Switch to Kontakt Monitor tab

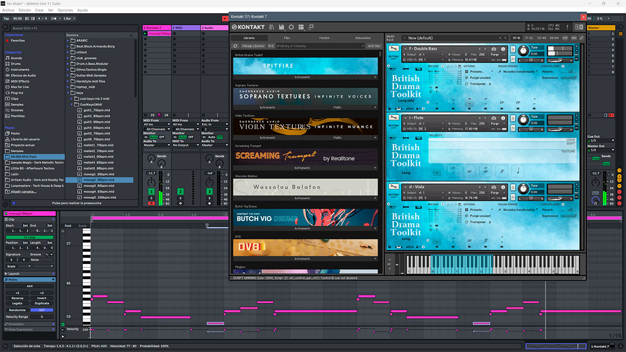point(324,38)
